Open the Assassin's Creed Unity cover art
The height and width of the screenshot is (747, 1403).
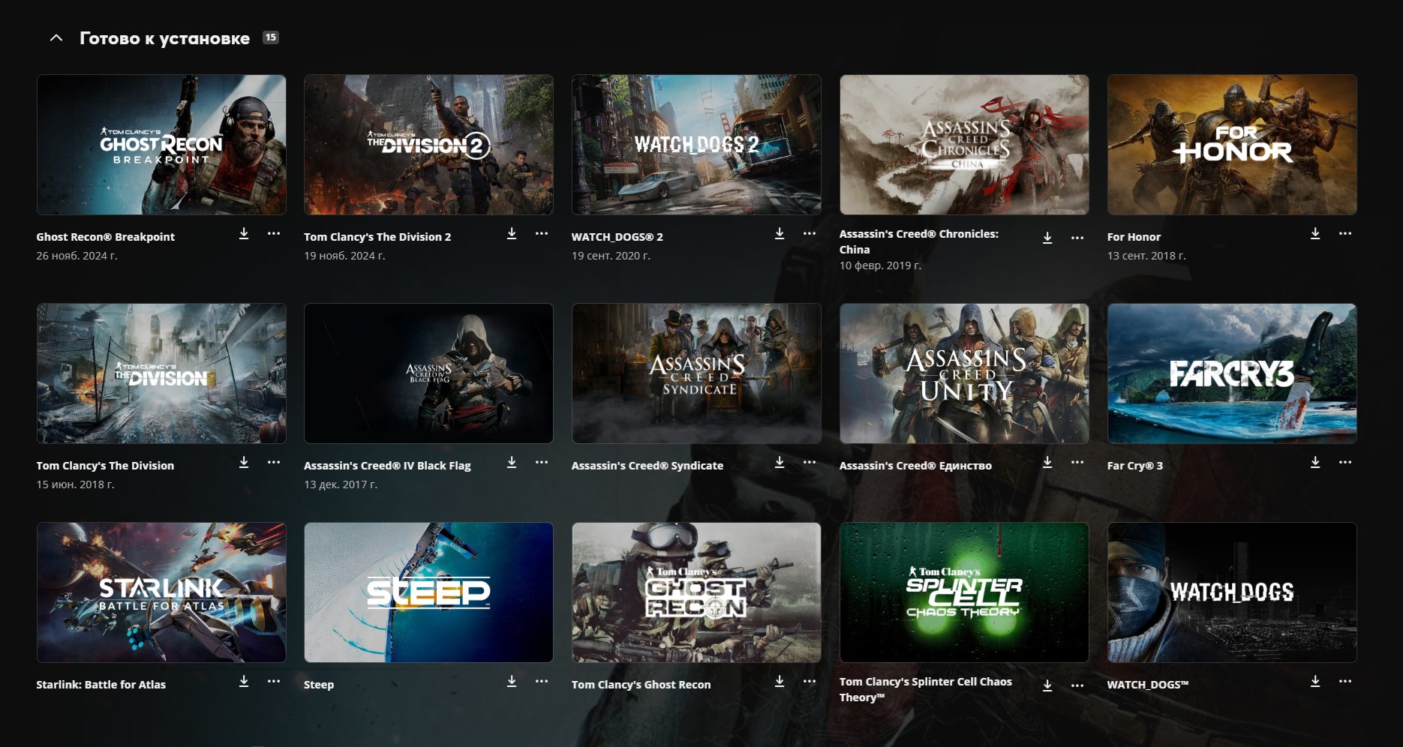pyautogui.click(x=964, y=373)
